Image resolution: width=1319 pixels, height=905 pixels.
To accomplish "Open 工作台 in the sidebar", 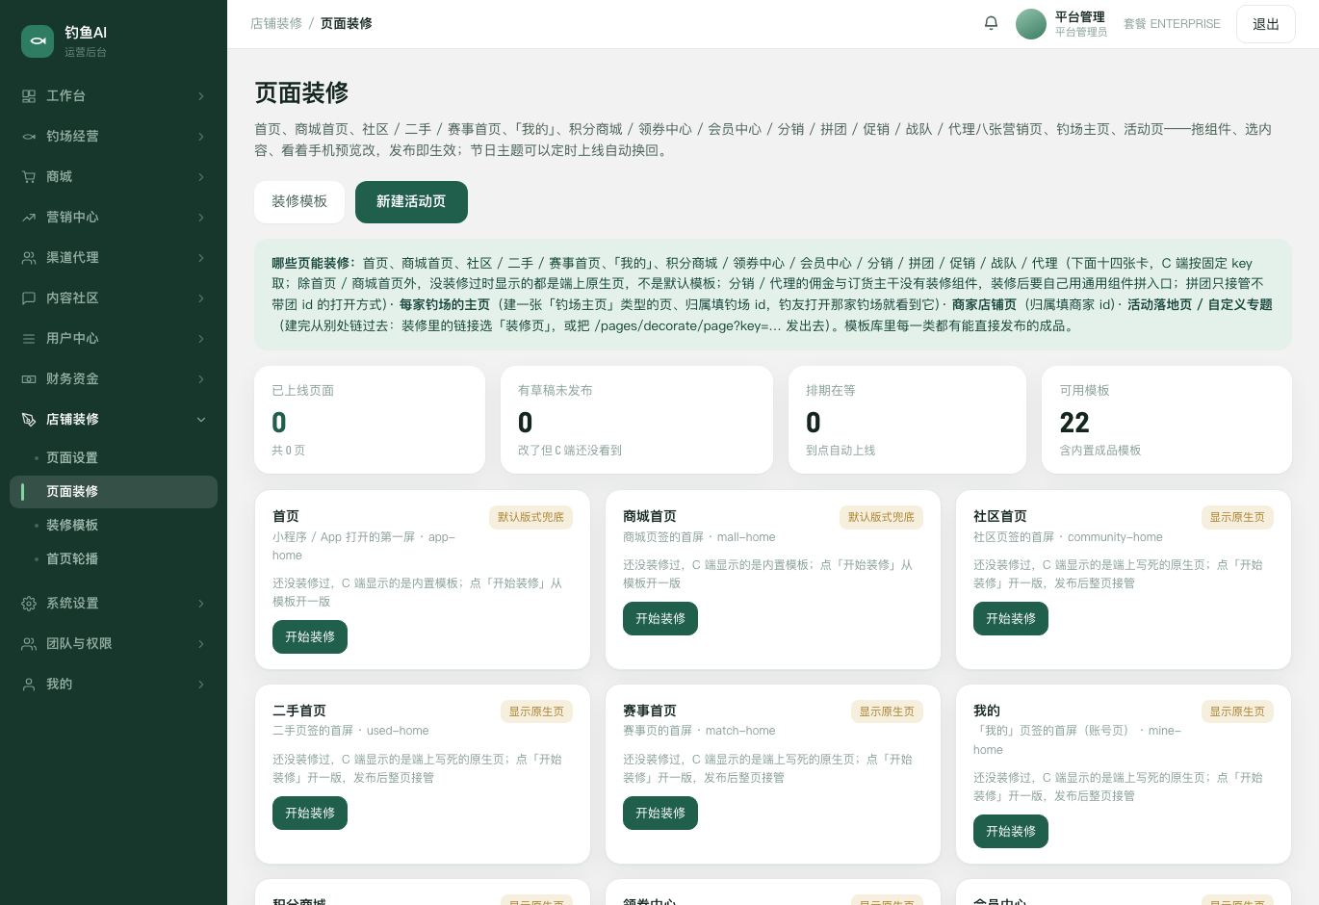I will [114, 96].
